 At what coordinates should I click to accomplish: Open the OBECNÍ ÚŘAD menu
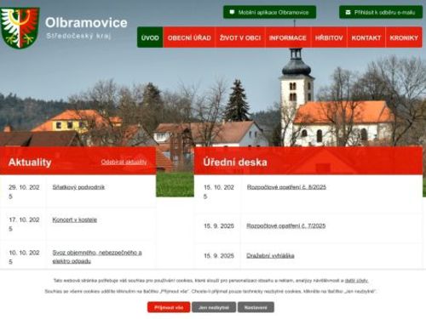point(189,37)
